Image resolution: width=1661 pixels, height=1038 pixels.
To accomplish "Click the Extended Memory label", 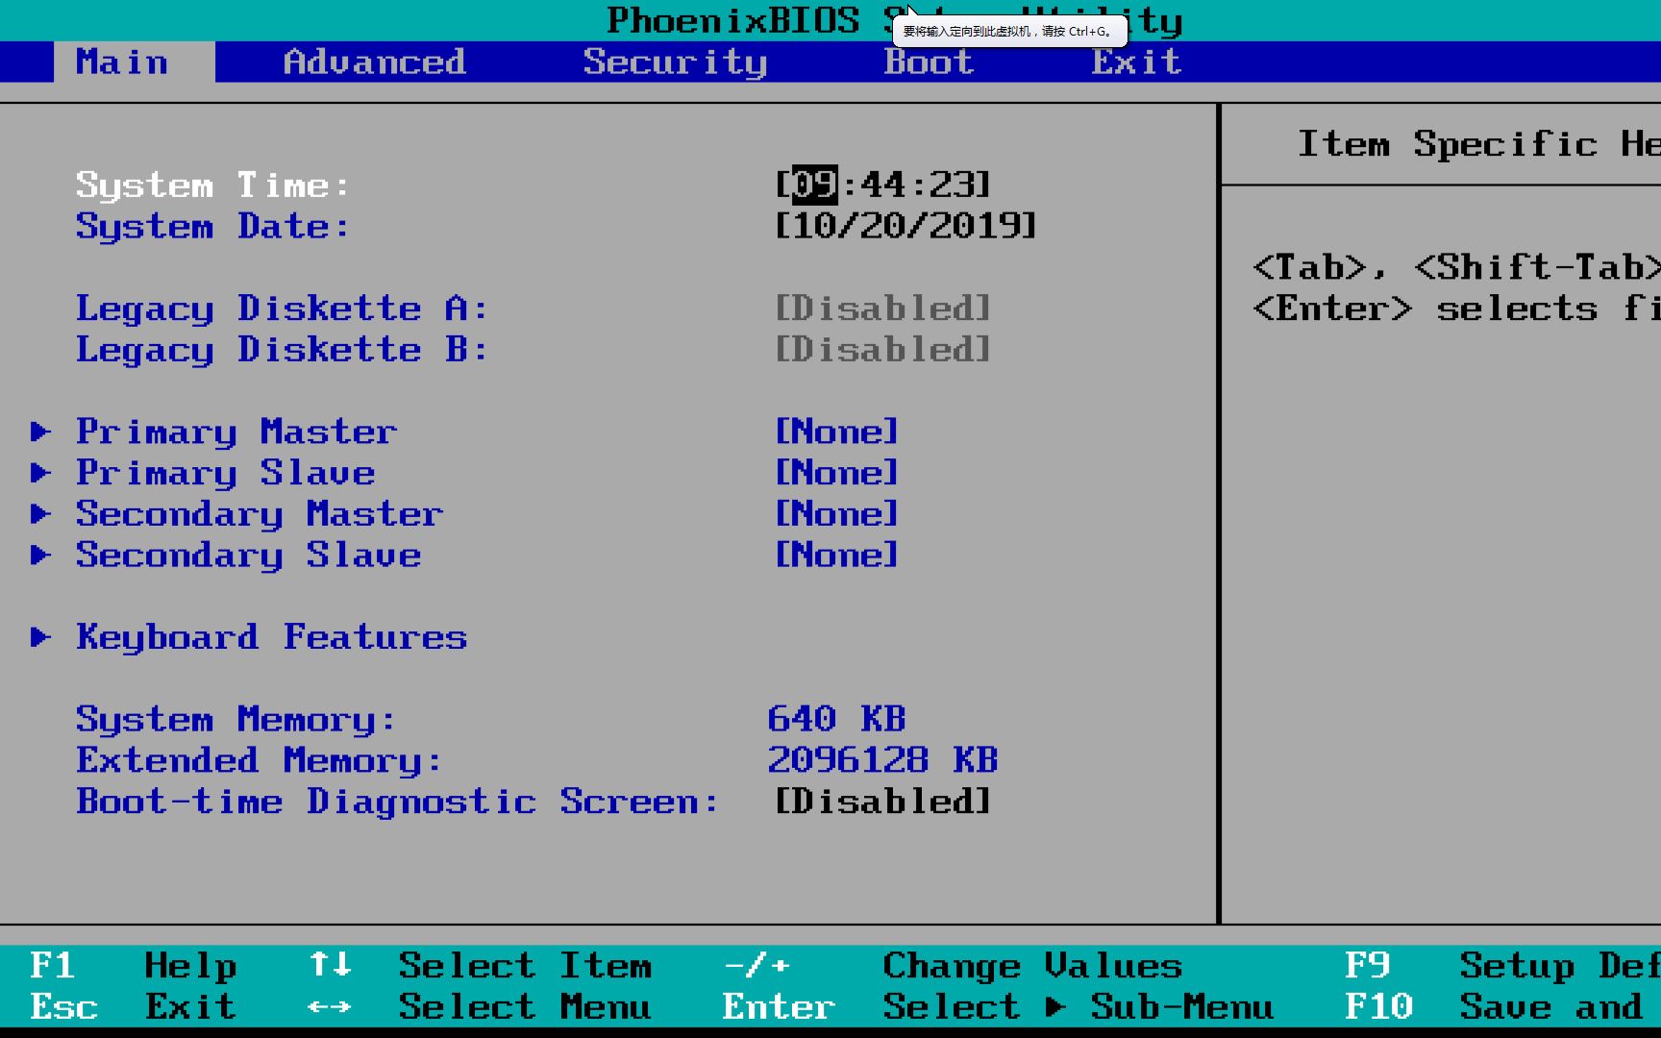I will [259, 761].
